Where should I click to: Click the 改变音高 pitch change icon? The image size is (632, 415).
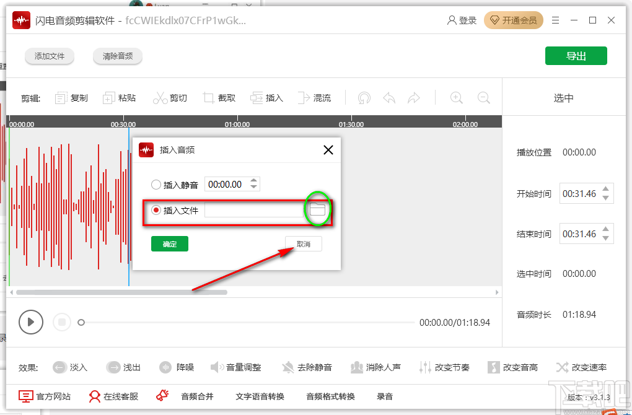coord(512,367)
